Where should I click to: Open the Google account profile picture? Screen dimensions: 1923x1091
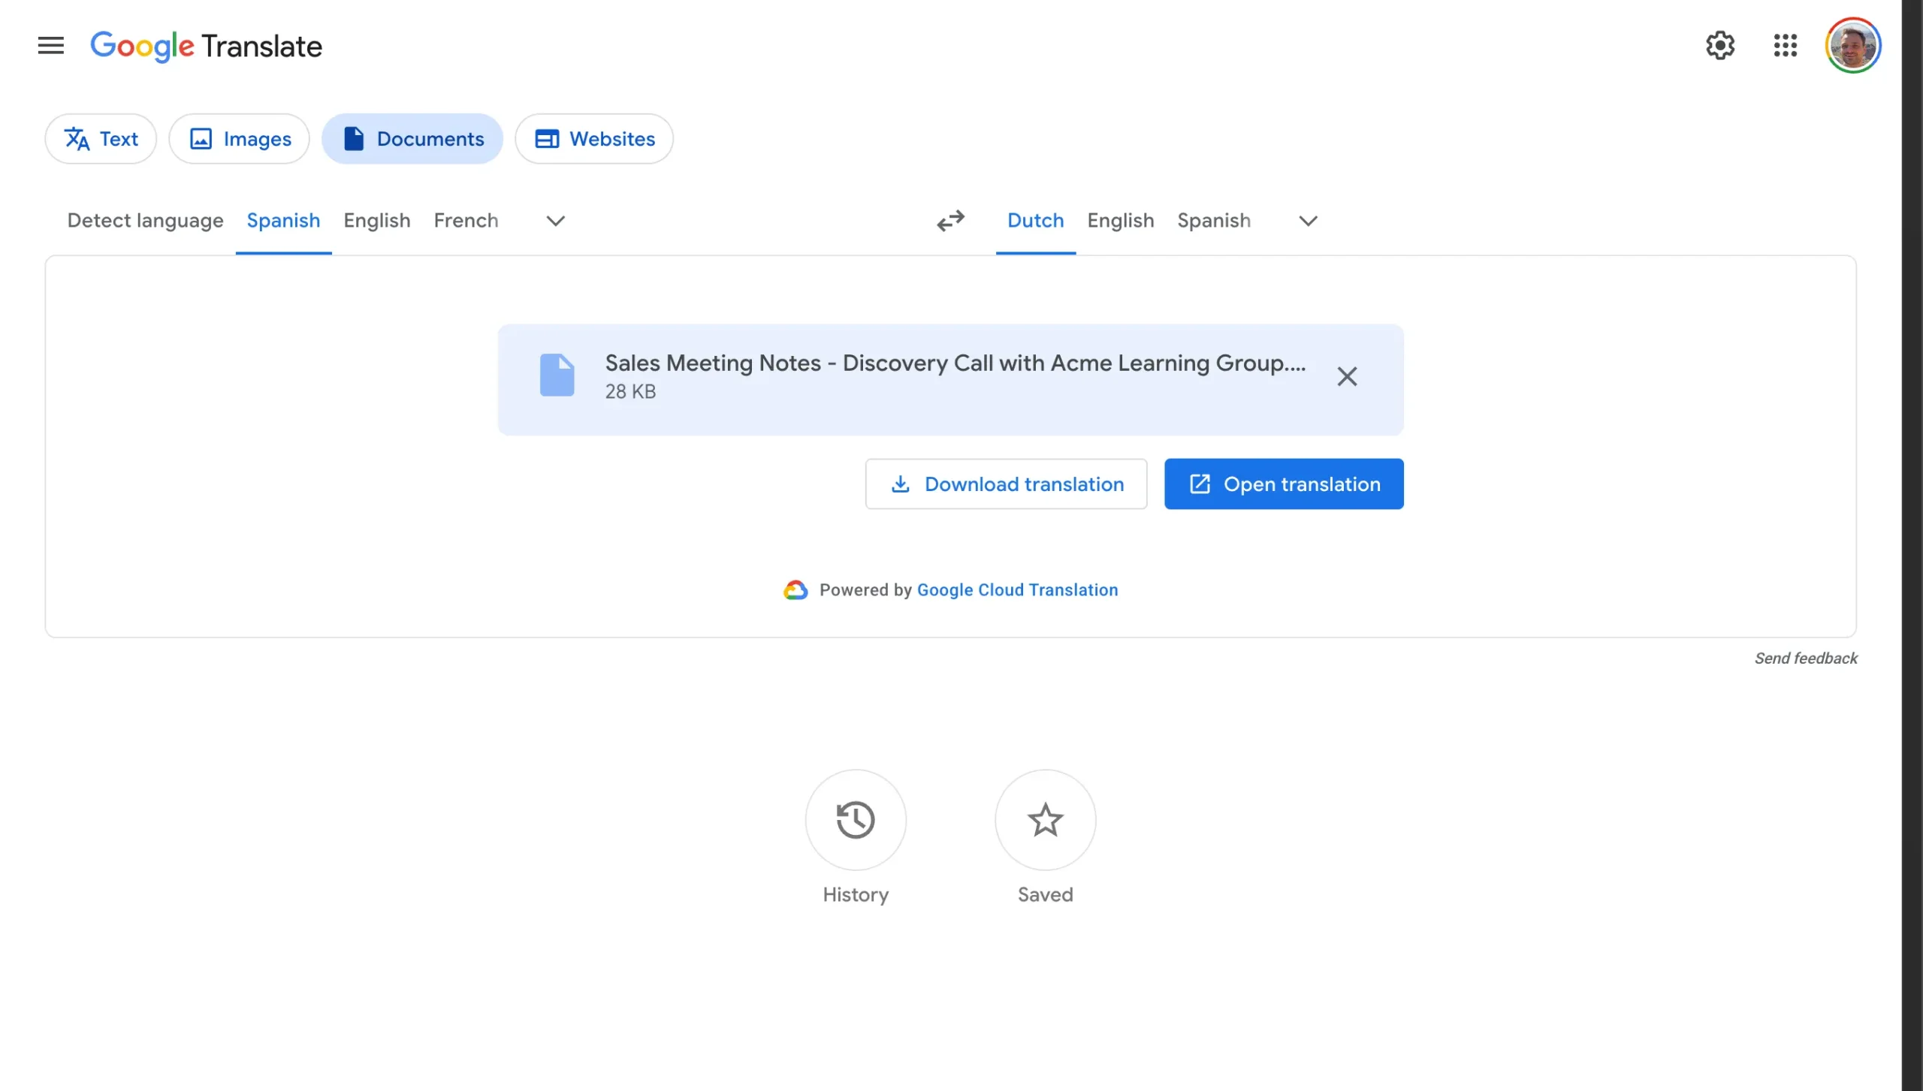[x=1852, y=46]
